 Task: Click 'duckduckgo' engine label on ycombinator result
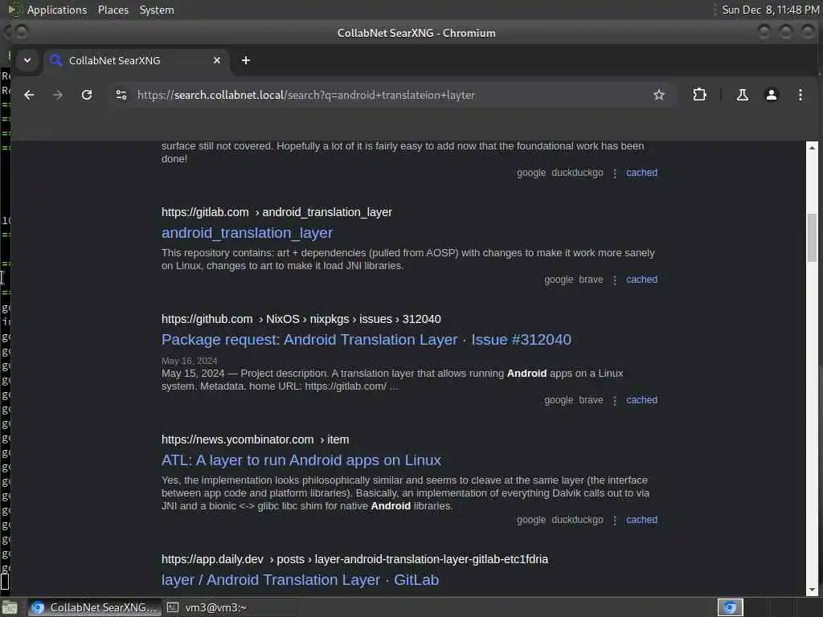577,520
